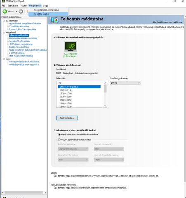Image resolution: width=186 pixels, height=198 pixels.
Task: Click the grey forward arrow icon
Action: [x=21, y=11]
